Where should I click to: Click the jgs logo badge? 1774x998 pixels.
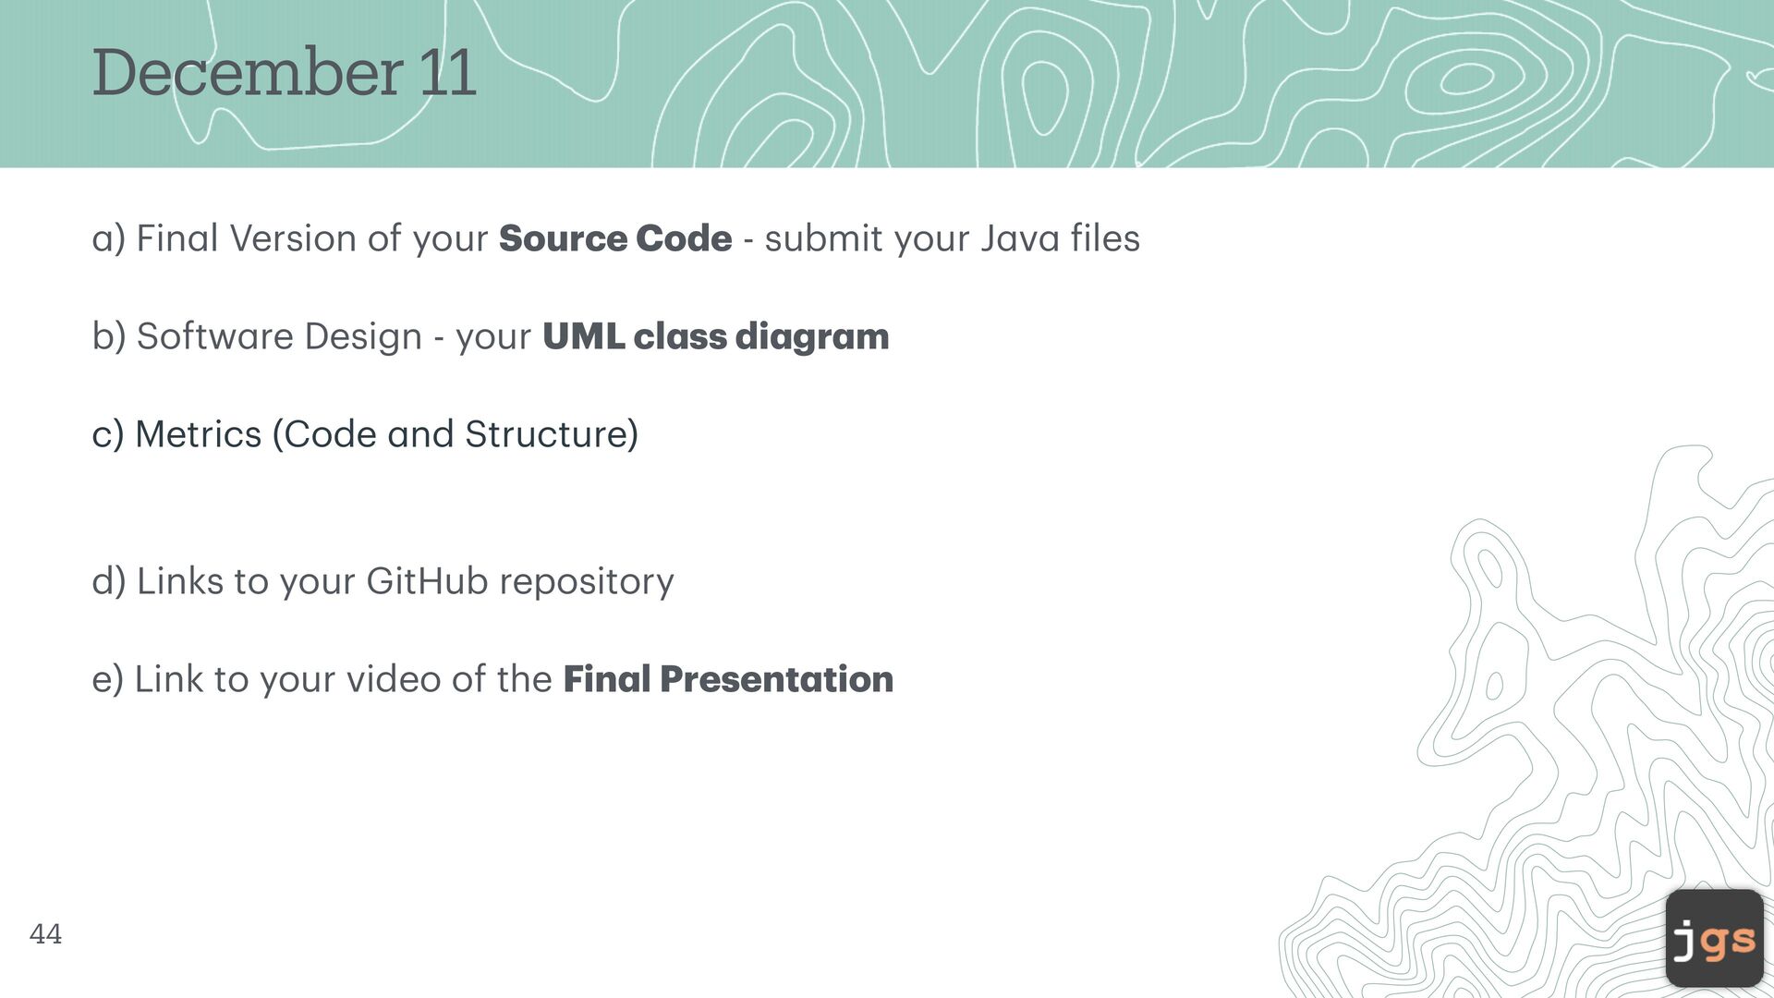[x=1714, y=938]
